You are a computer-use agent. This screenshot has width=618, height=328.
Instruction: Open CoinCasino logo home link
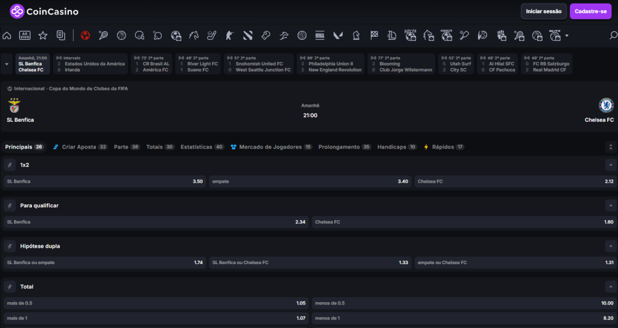tap(44, 11)
